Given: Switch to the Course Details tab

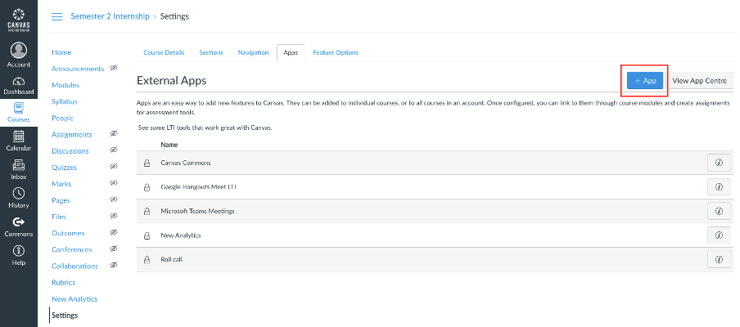Looking at the screenshot, I should [164, 52].
